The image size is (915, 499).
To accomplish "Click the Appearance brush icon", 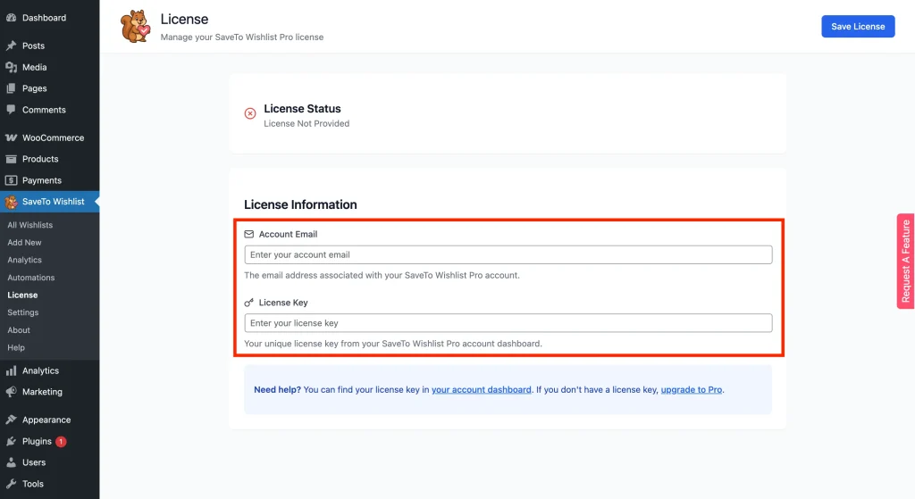I will point(11,420).
